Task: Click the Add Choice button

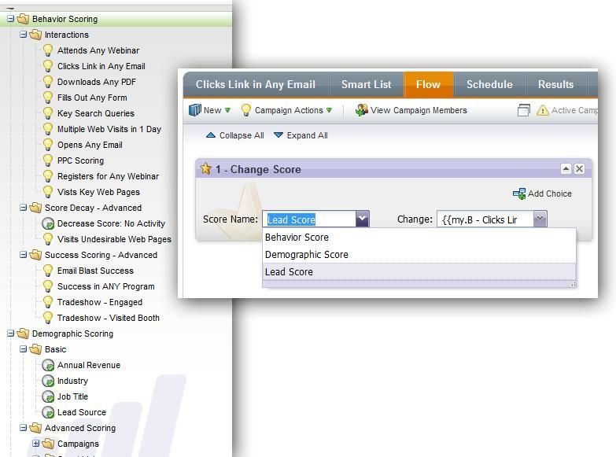Action: tap(543, 193)
